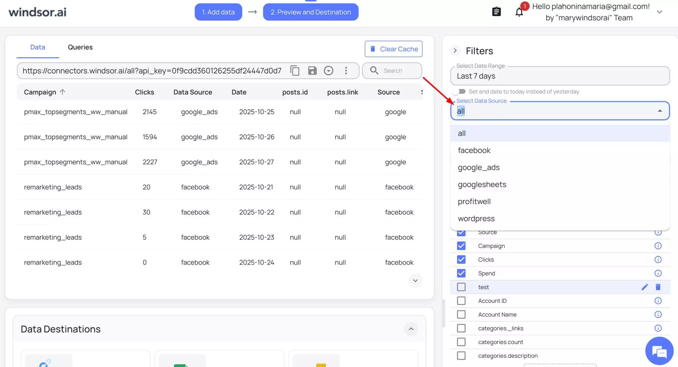Copy the API URL with copy icon
The width and height of the screenshot is (678, 367).
point(294,71)
